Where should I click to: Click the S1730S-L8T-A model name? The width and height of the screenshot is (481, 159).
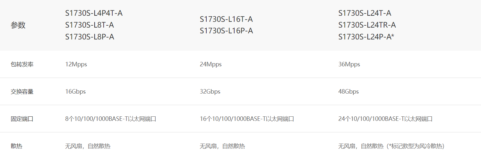[90, 25]
